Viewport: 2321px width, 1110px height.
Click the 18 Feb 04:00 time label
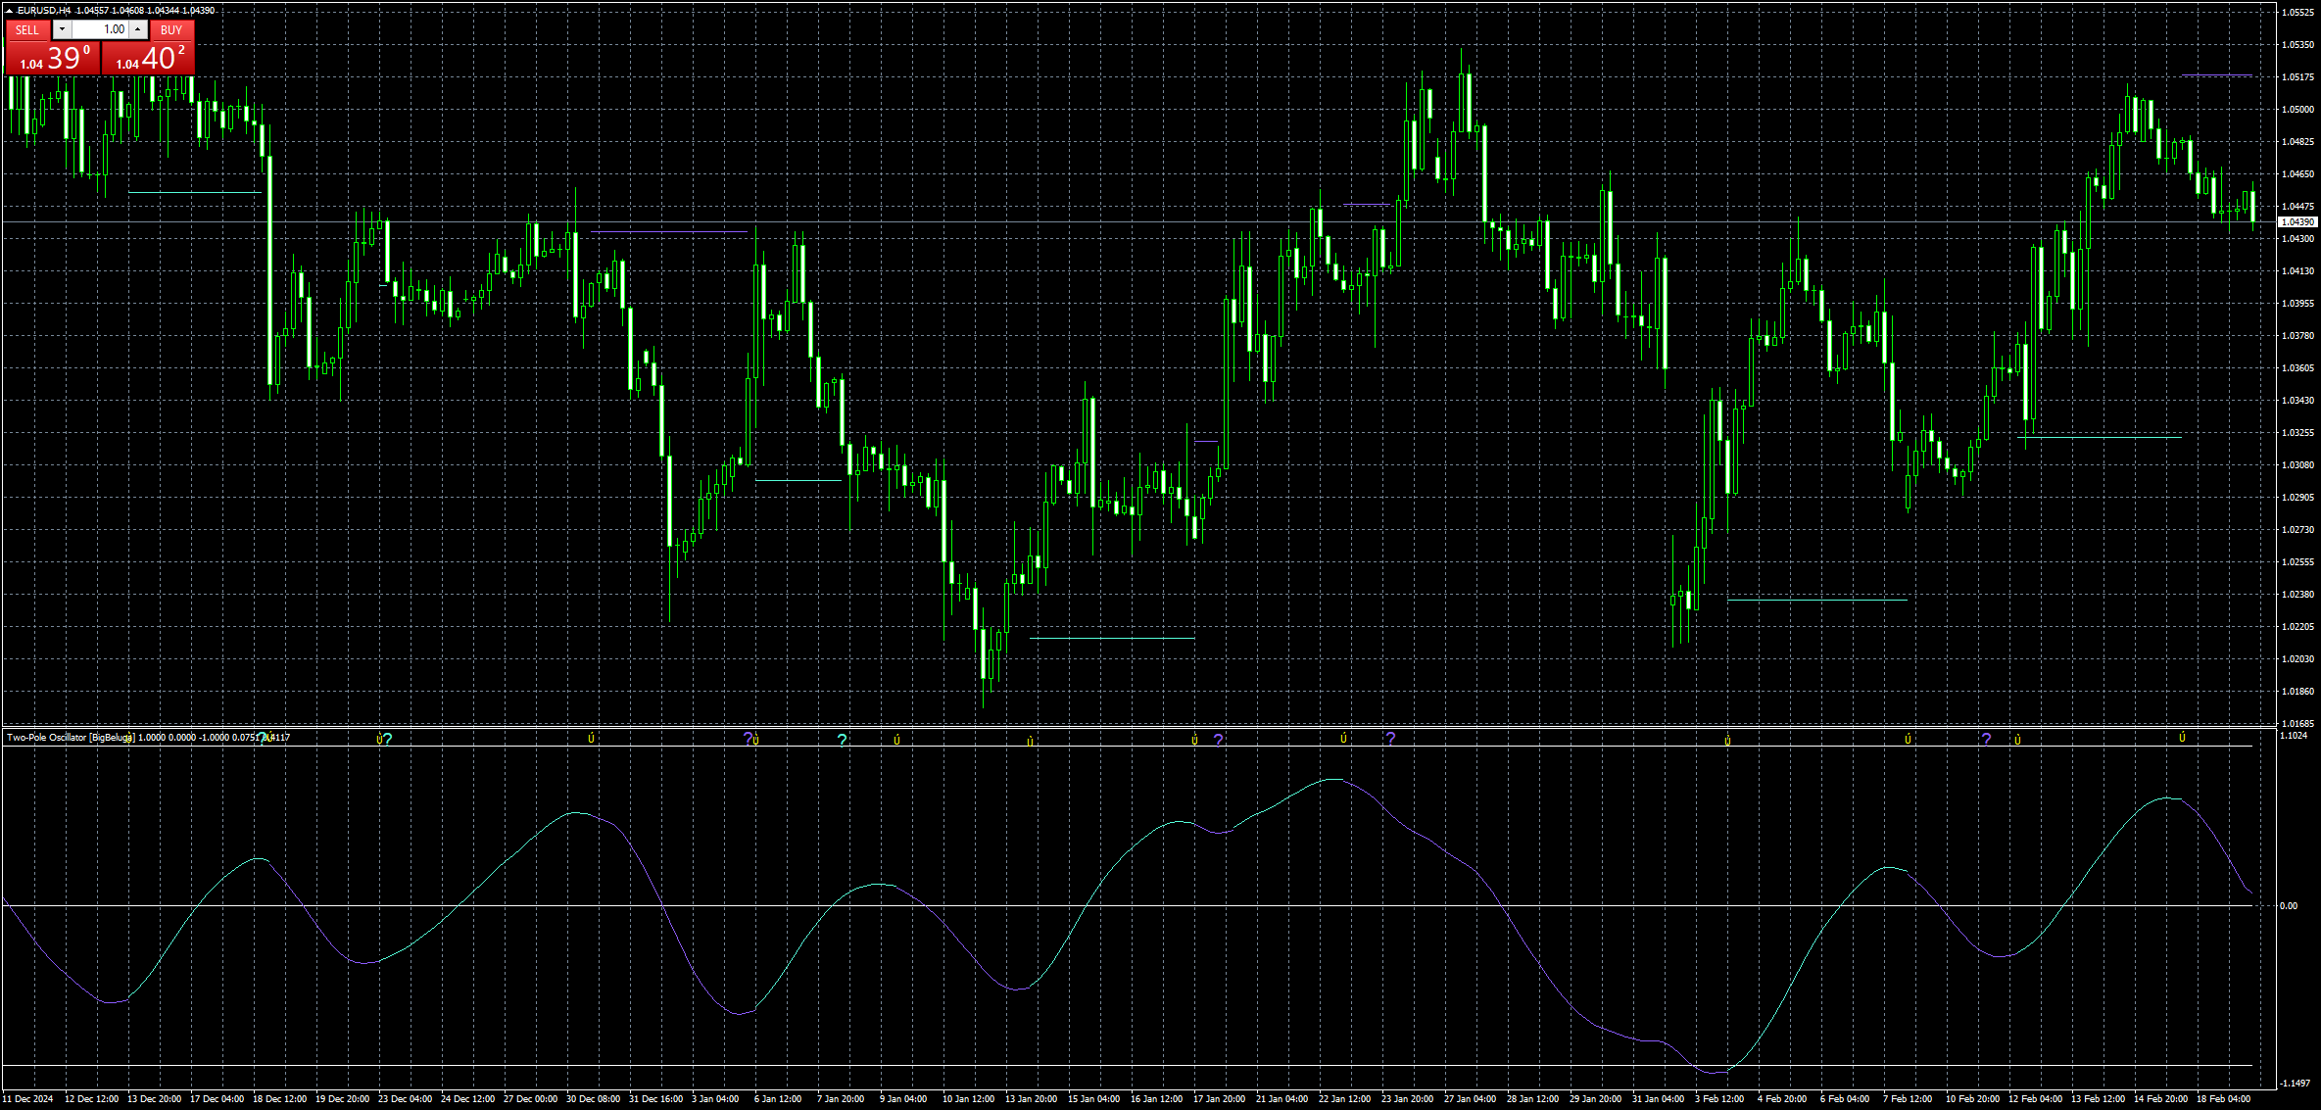2223,1099
